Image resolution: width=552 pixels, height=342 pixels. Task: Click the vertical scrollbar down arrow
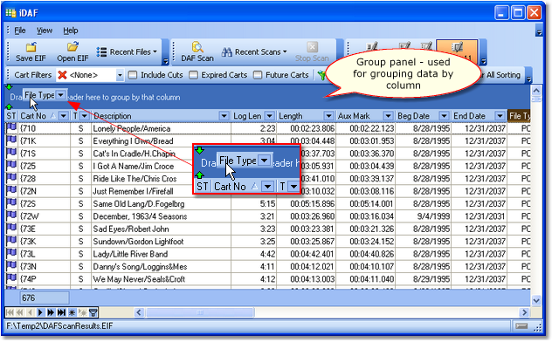(x=535, y=300)
